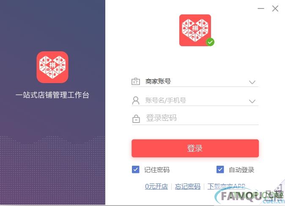The image size is (285, 206).
Task: Open the 下载商家APP link
Action: (x=226, y=187)
